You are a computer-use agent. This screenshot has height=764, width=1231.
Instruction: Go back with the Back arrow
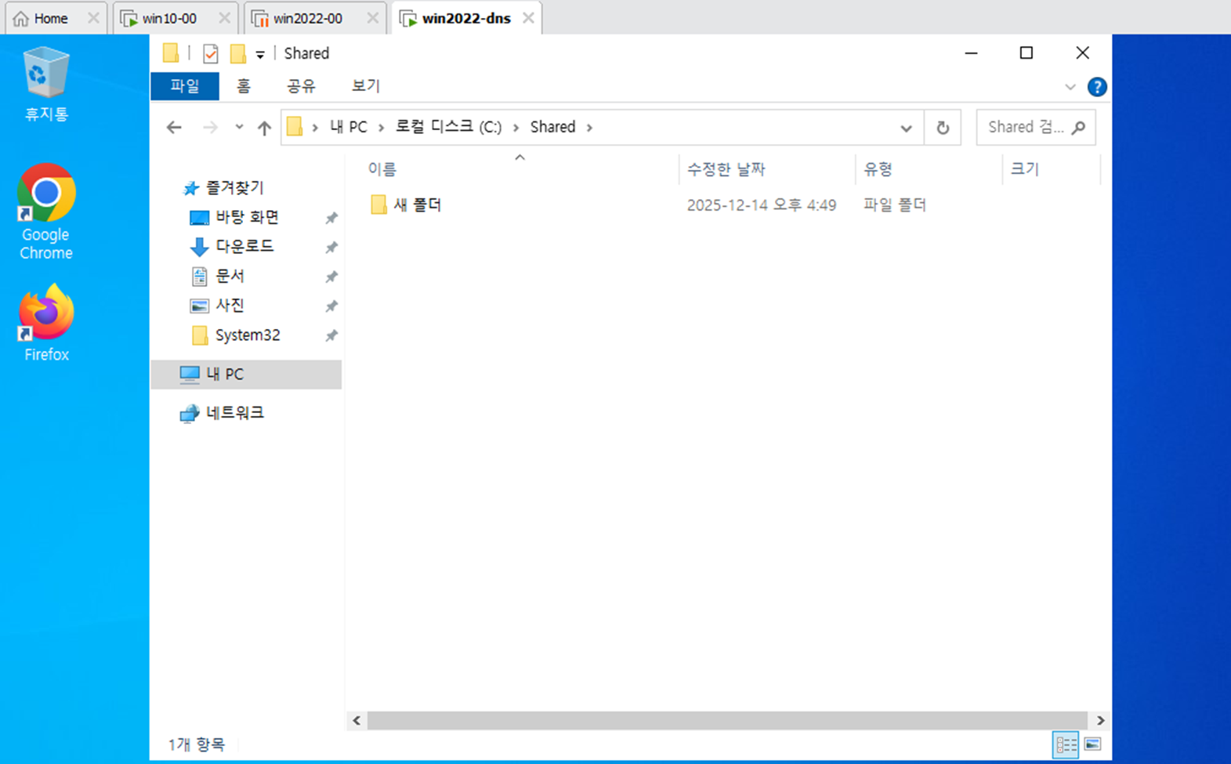[174, 127]
